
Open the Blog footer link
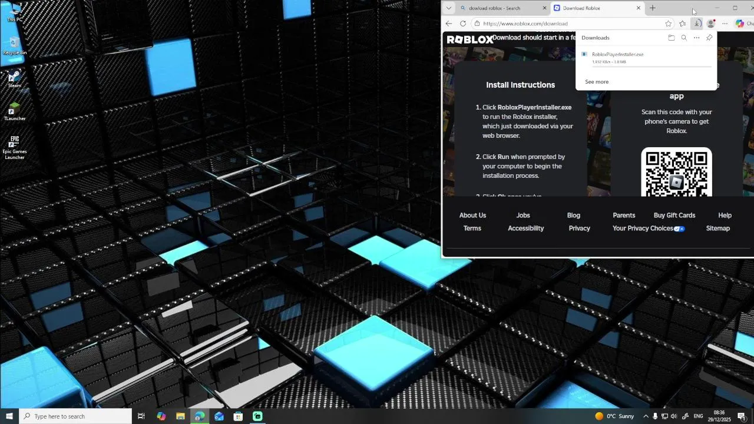coord(574,216)
